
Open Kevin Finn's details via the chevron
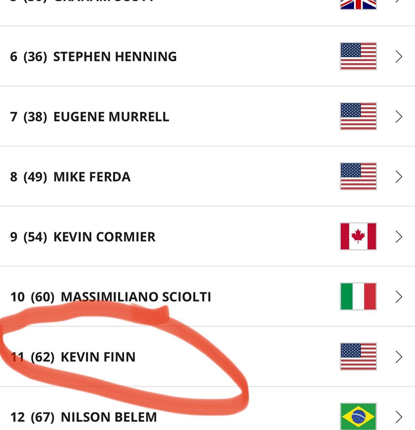[399, 357]
